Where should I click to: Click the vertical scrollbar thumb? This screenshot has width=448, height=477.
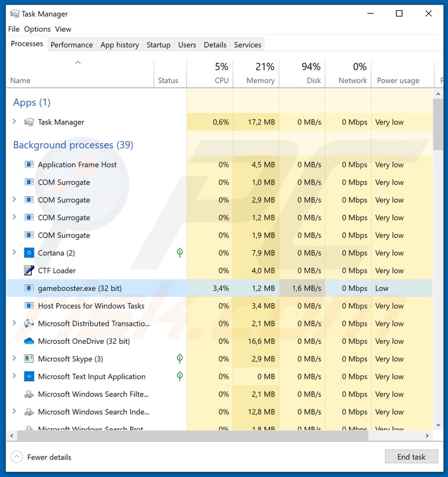pyautogui.click(x=438, y=124)
